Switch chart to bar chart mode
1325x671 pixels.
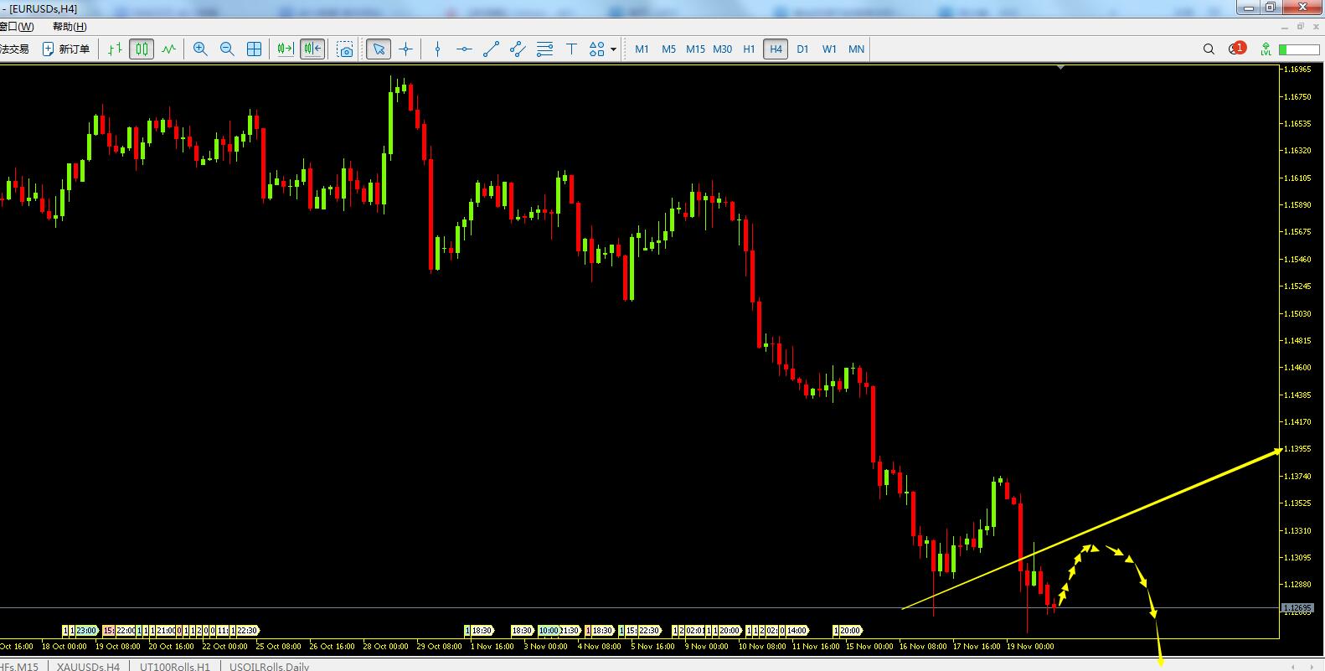115,49
